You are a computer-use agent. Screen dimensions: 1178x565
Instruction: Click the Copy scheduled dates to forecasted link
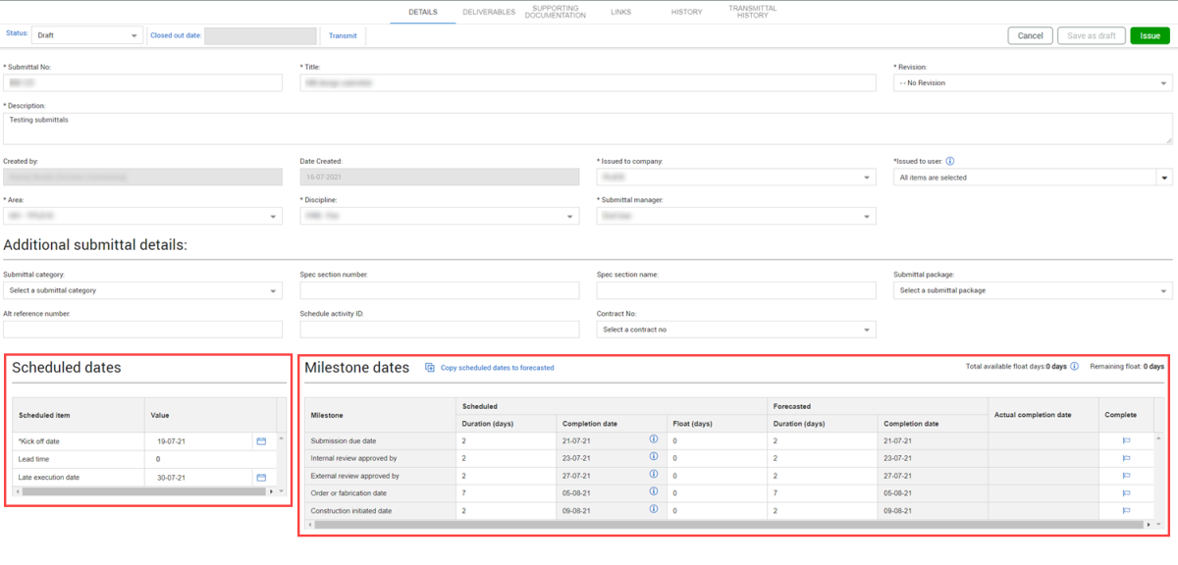[497, 368]
